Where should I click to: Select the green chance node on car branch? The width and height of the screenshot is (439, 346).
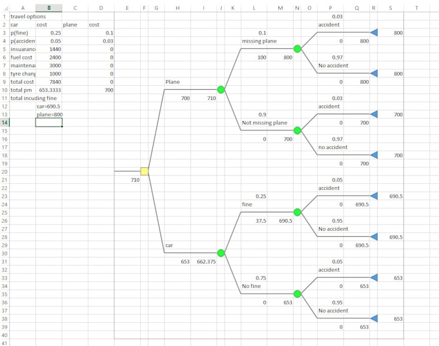(221, 253)
